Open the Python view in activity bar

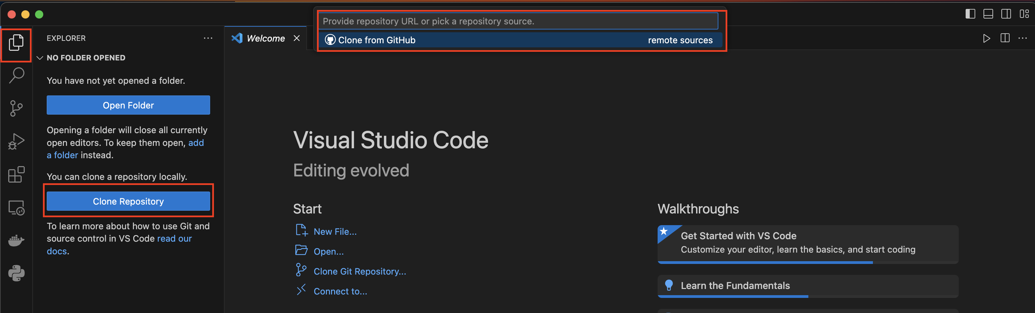(16, 273)
